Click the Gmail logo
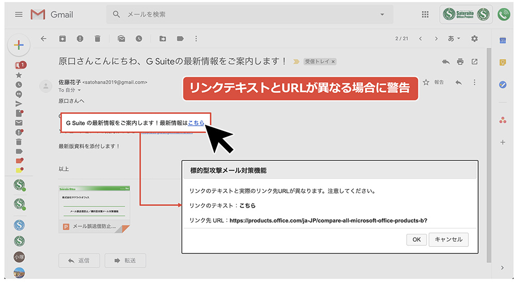 pyautogui.click(x=51, y=14)
